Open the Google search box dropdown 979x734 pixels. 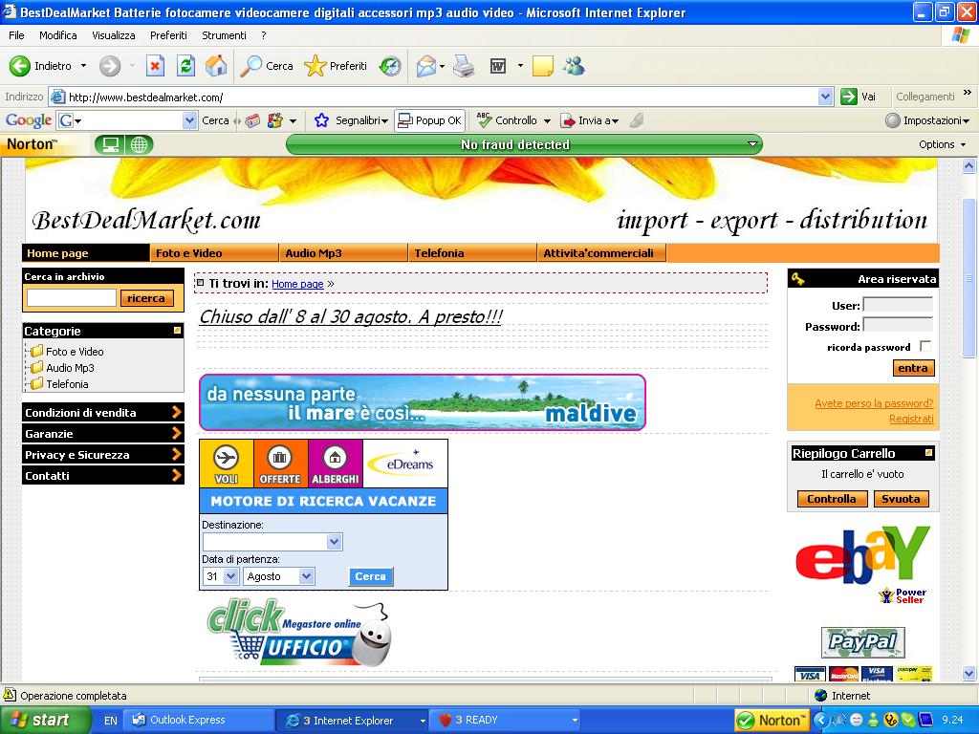(189, 120)
